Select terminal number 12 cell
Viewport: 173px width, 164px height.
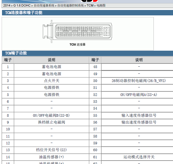(8, 143)
